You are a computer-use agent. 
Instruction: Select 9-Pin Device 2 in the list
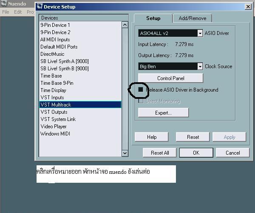click(80, 32)
